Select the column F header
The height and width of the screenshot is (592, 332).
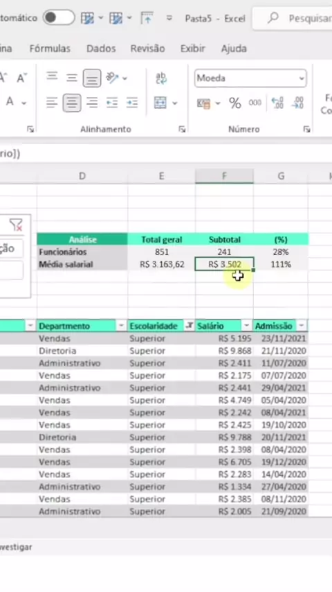[224, 176]
